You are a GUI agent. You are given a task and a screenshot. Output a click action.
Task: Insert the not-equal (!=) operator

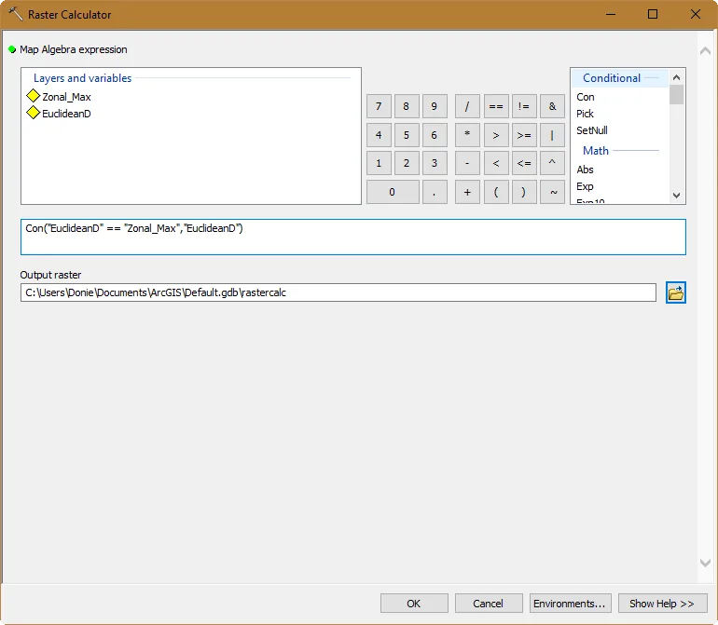click(524, 106)
